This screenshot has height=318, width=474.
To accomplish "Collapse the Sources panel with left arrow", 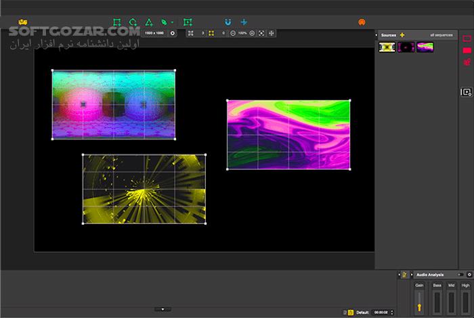I will pos(376,35).
